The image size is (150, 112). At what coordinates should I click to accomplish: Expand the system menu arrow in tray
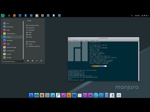point(148,16)
